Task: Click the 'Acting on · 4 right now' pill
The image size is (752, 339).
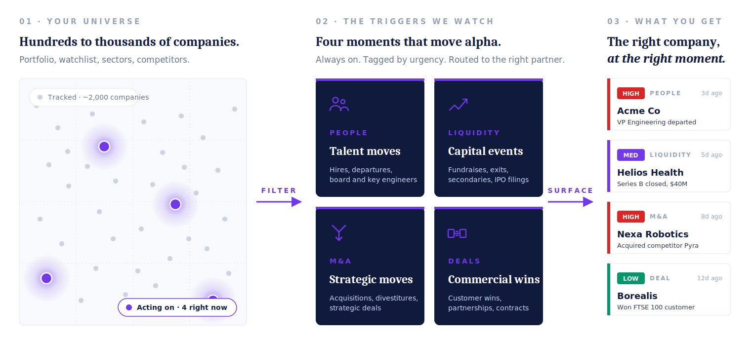Action: (177, 307)
